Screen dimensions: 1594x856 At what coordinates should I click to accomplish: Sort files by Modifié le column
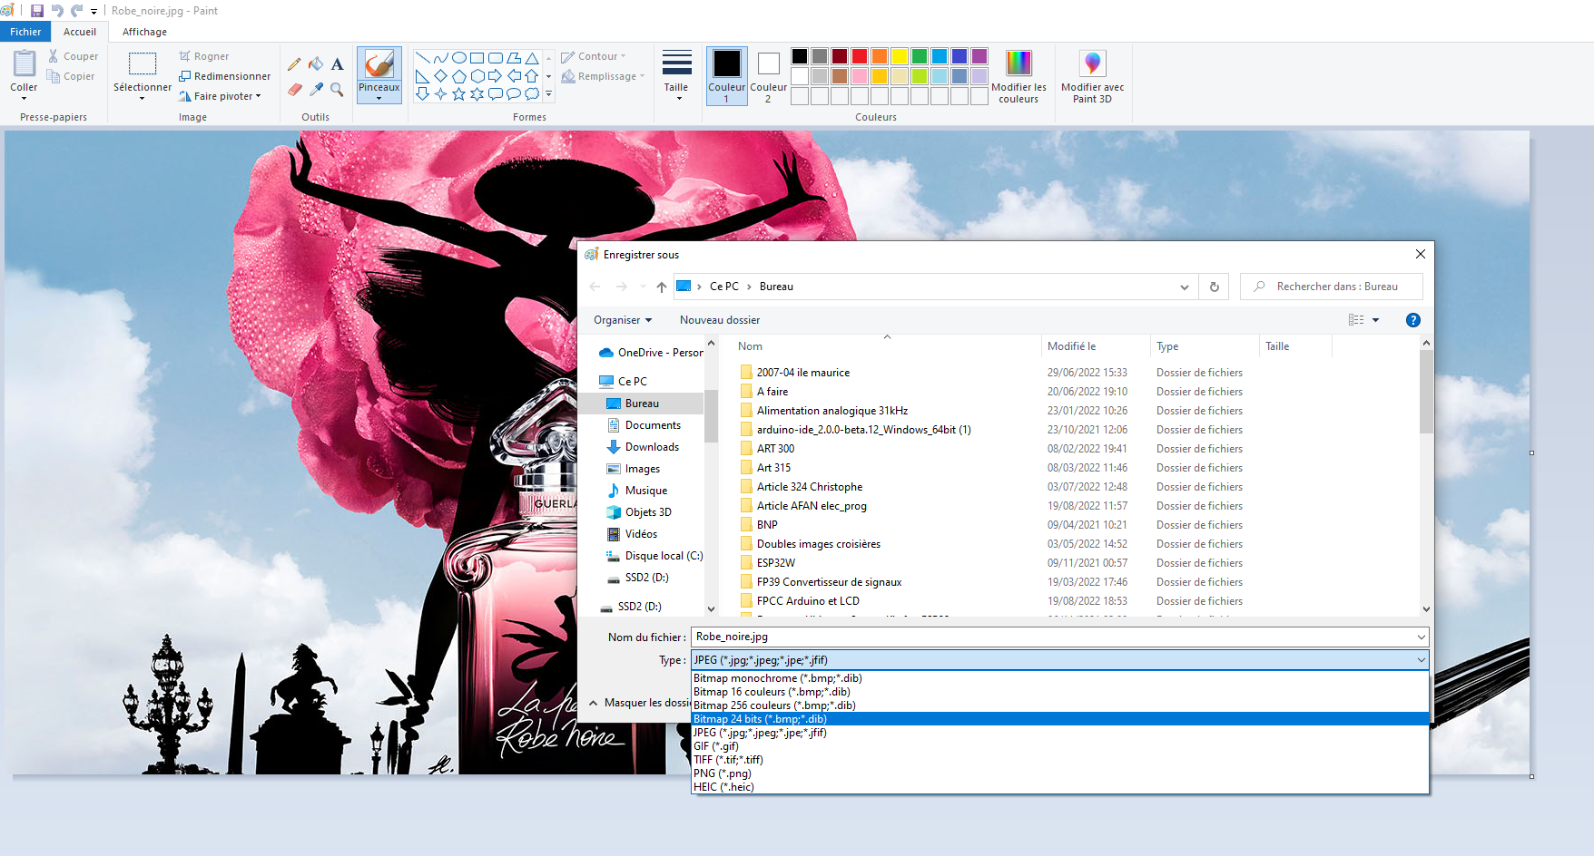[x=1096, y=346]
